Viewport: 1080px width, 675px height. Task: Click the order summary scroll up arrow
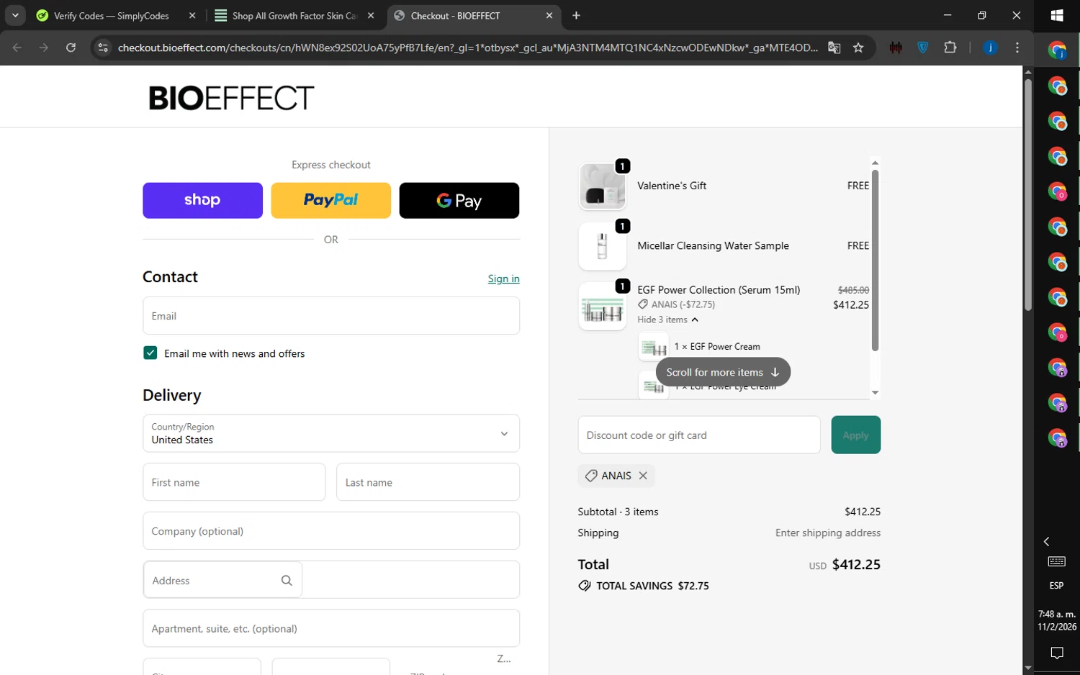click(x=875, y=163)
